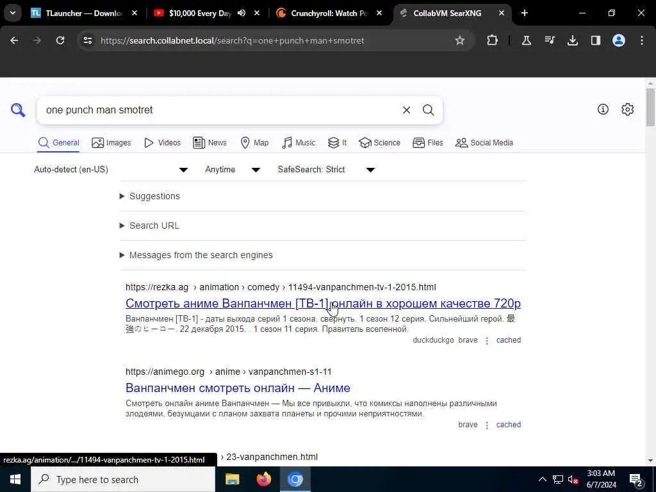Switch to $10,000 Every Day tab

[x=200, y=13]
